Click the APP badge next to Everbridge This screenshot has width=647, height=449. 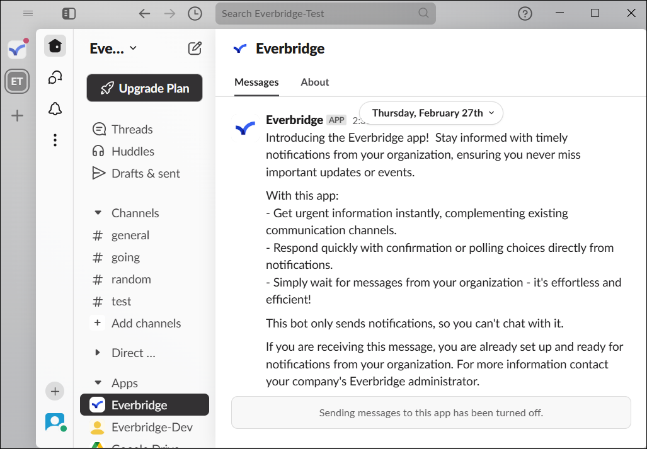tap(336, 120)
